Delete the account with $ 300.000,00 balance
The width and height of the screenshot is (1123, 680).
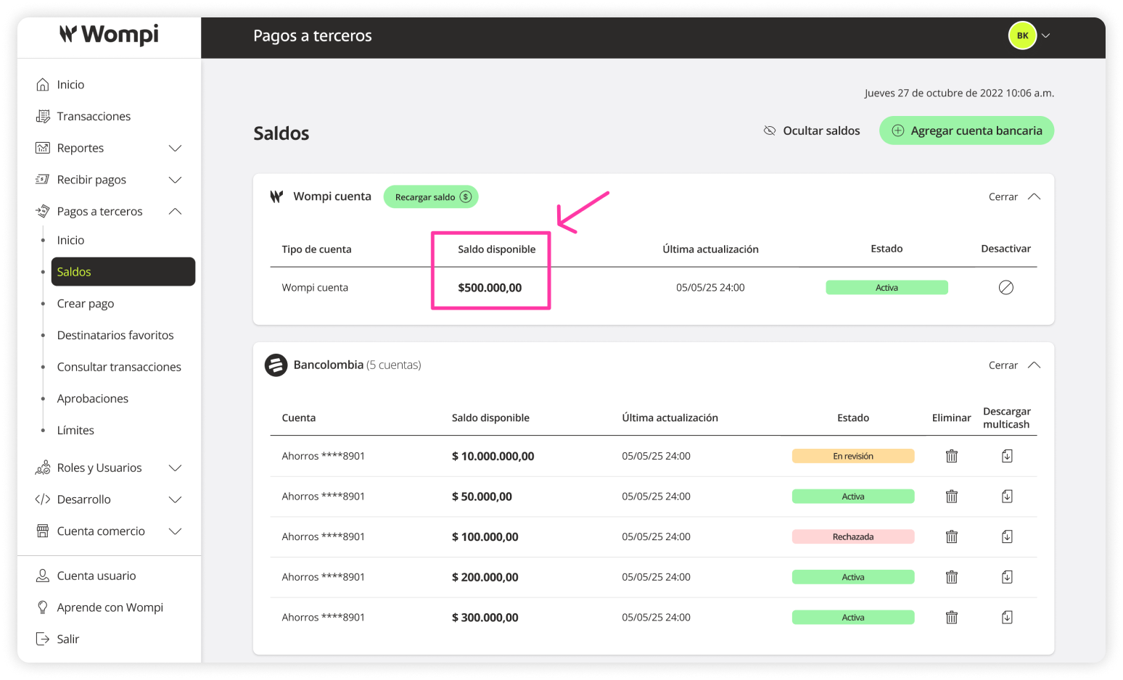tap(952, 618)
